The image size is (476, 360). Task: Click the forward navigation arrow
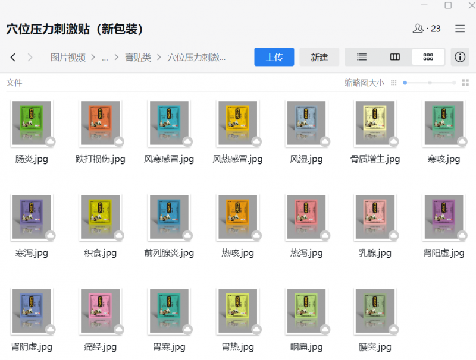(x=30, y=58)
